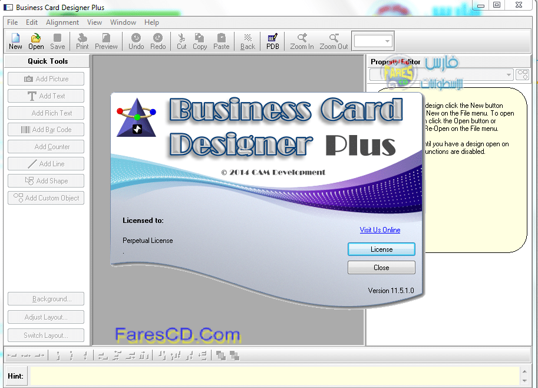Click the Add Counter button
Image resolution: width=538 pixels, height=388 pixels.
46,147
